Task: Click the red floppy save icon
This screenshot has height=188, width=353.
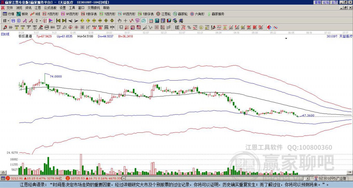Action: pos(169,21)
